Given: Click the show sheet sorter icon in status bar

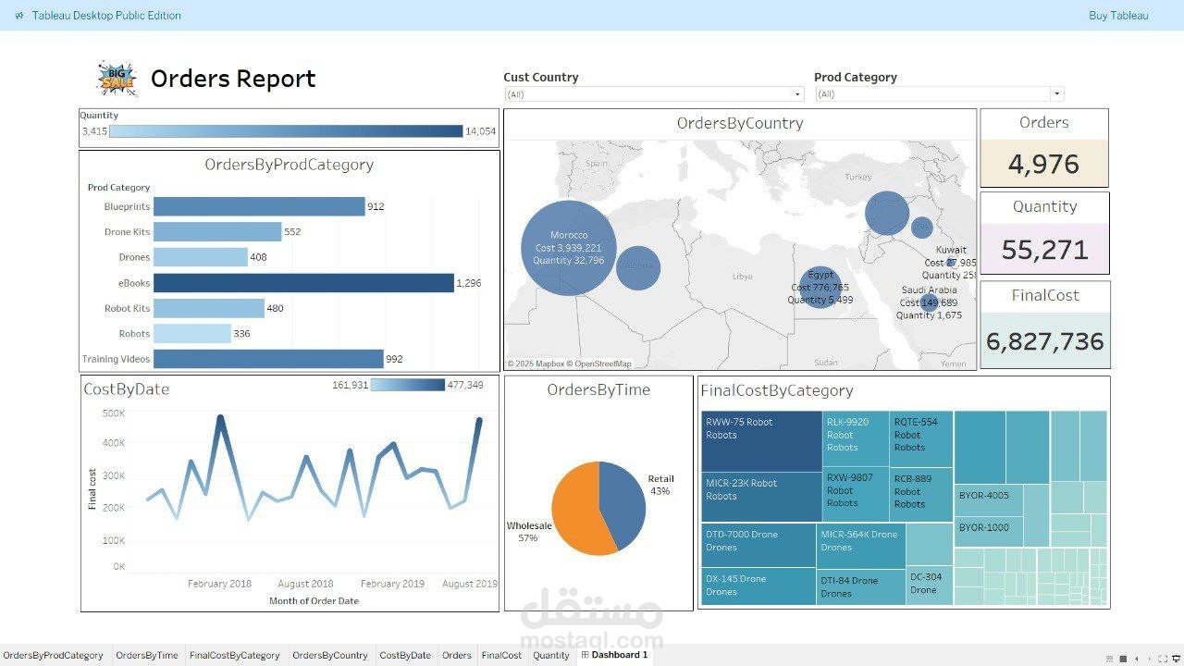Looking at the screenshot, I should point(1123,659).
